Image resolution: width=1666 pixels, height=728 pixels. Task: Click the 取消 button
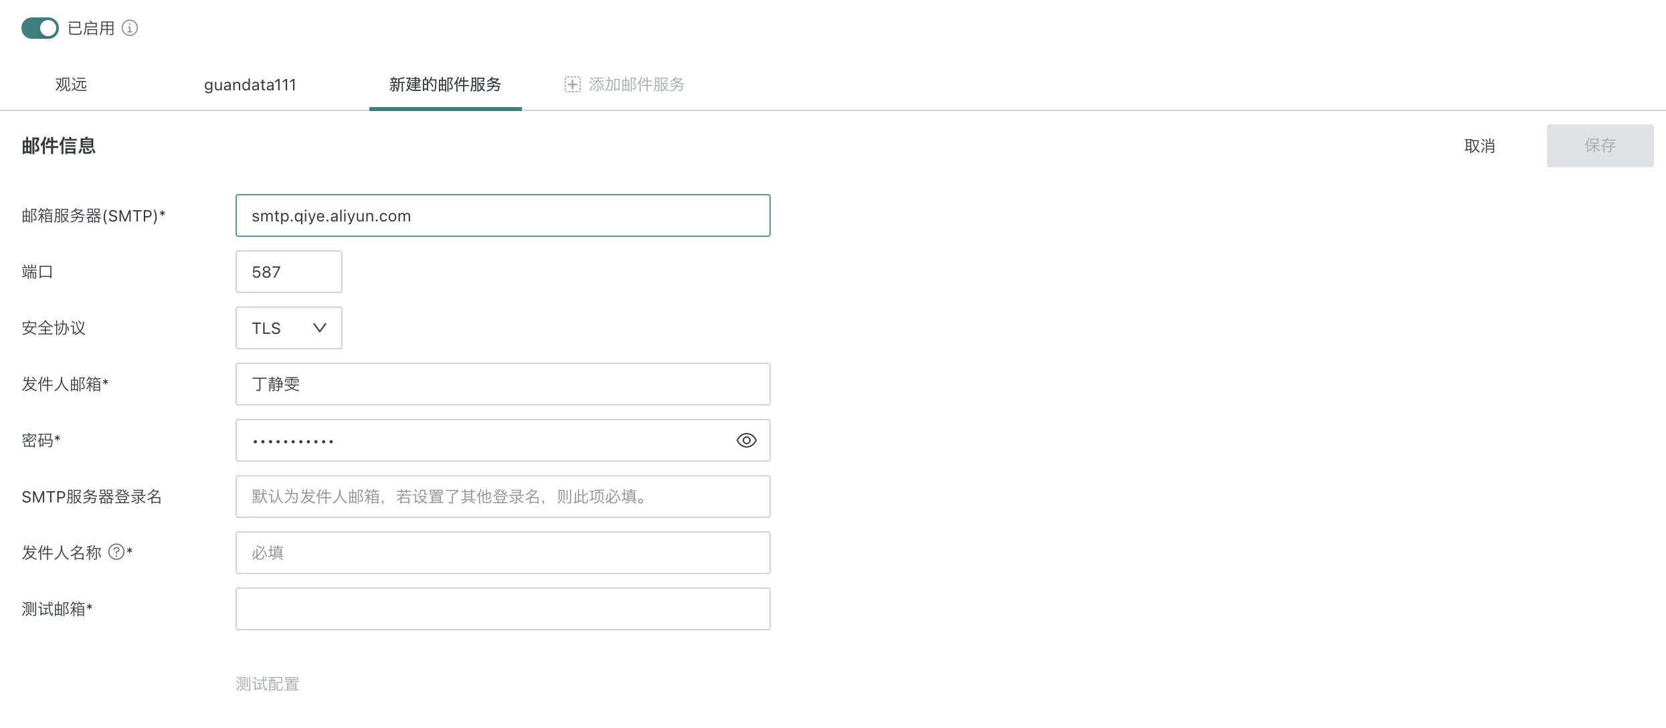tap(1479, 146)
